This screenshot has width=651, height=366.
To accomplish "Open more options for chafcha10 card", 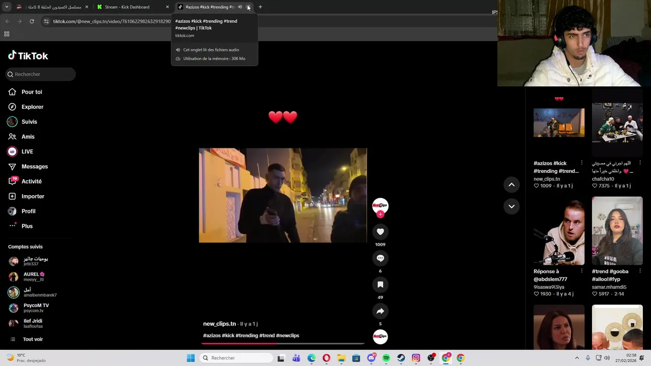I will pyautogui.click(x=640, y=163).
